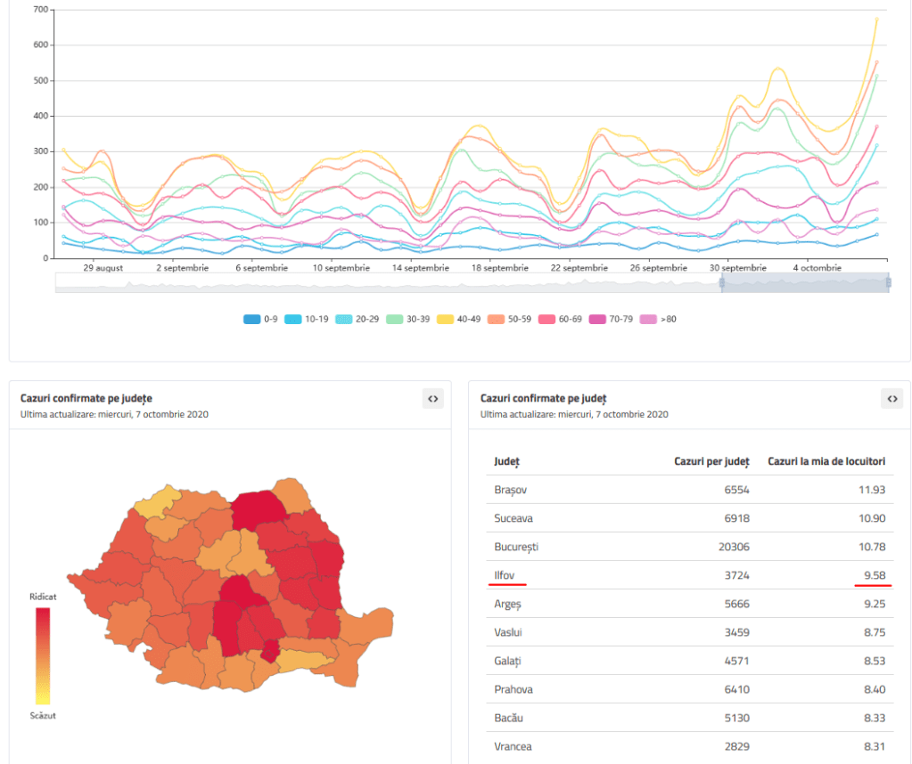Sort by Cazuri per județ column

click(711, 461)
